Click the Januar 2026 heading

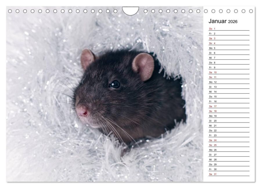tap(223, 21)
